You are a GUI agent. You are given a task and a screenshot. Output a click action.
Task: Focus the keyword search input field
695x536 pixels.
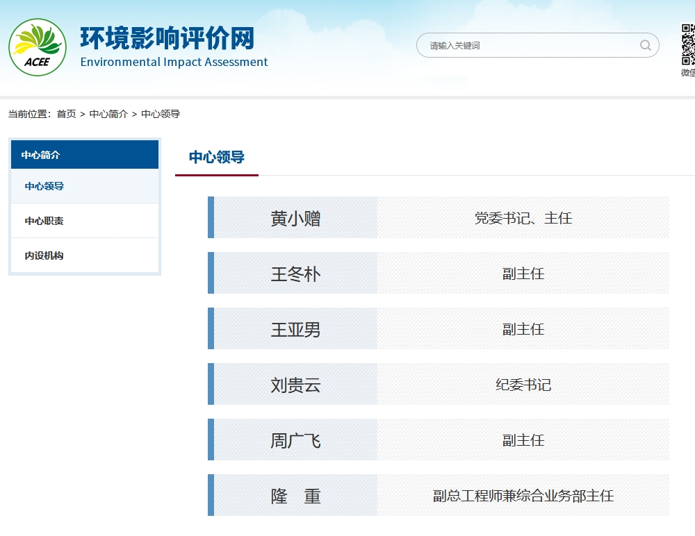click(538, 45)
